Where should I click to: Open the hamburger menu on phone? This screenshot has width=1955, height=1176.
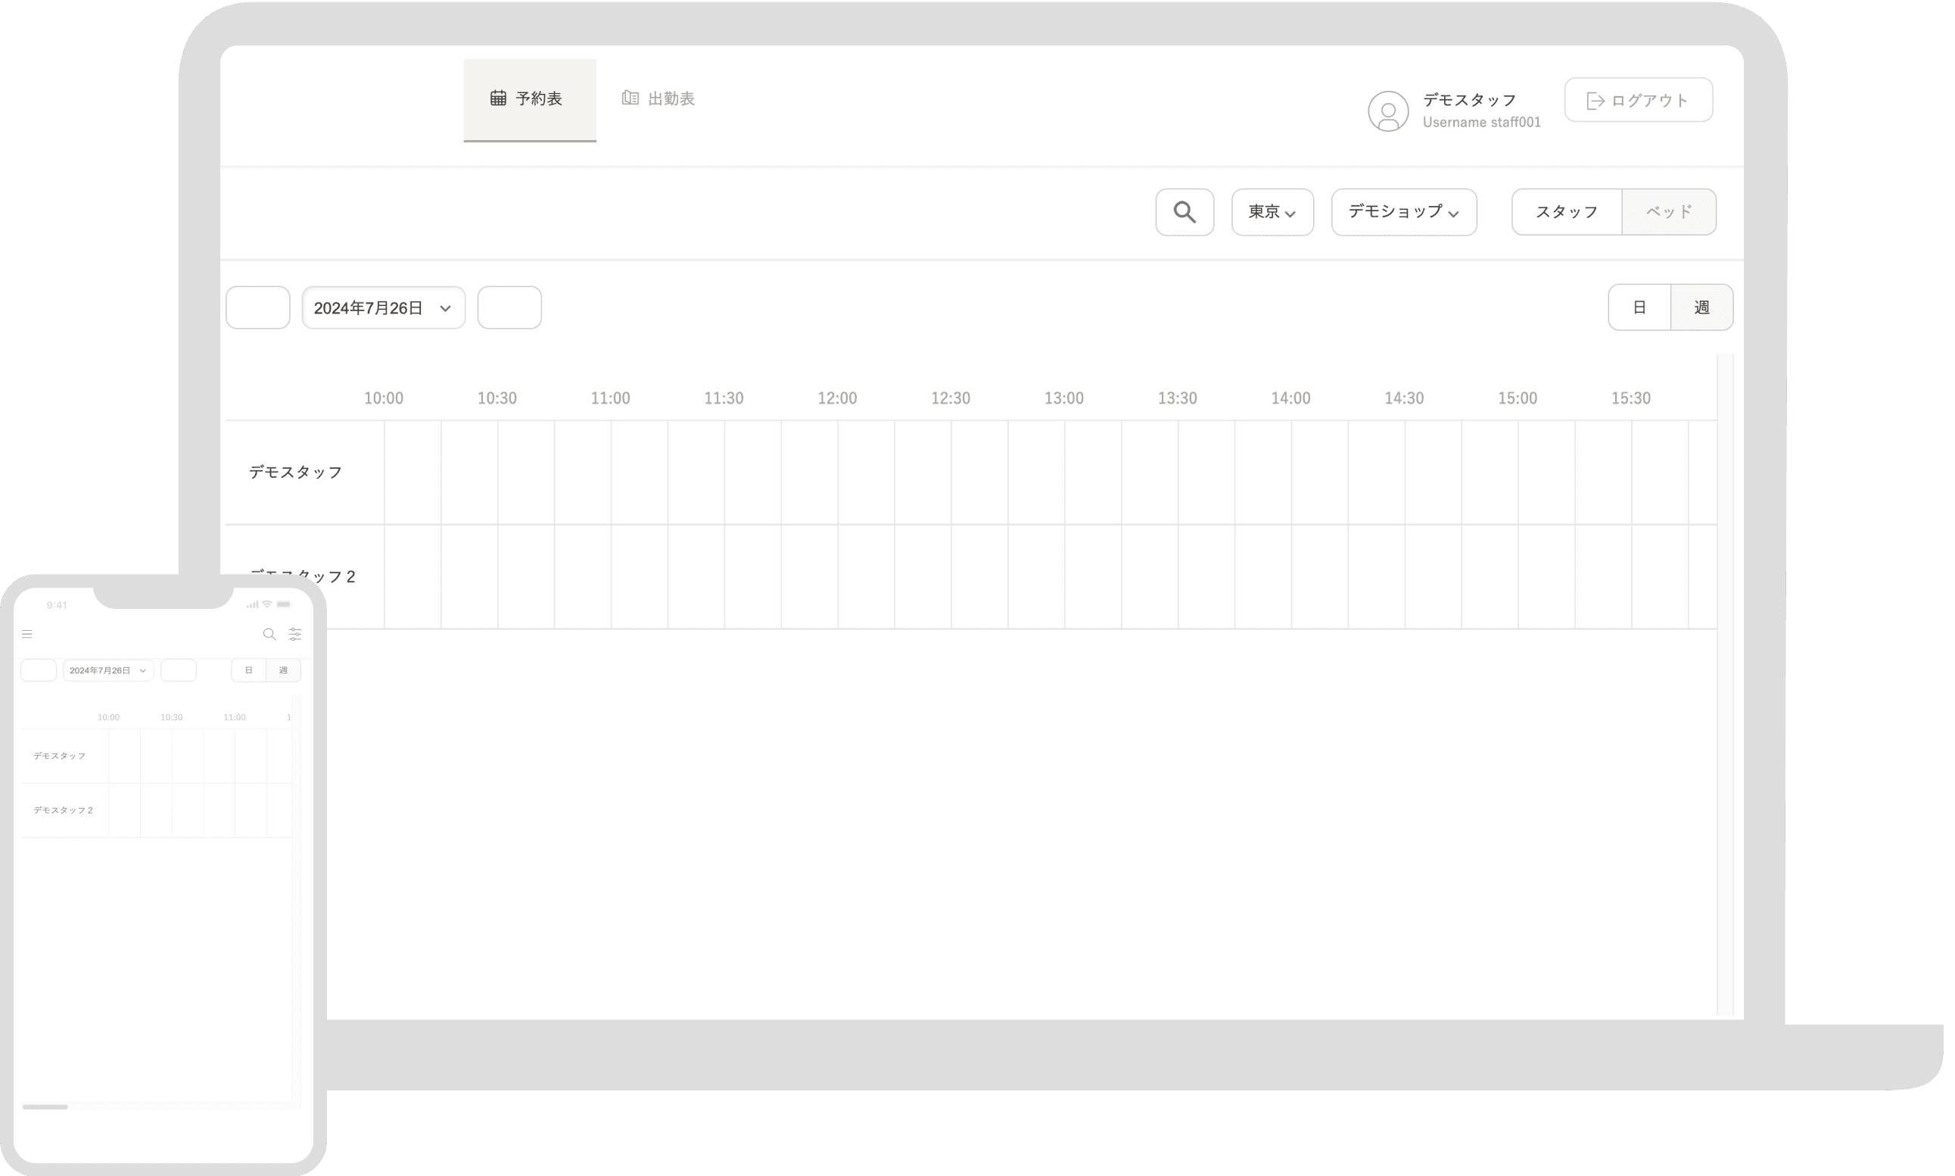pos(27,634)
